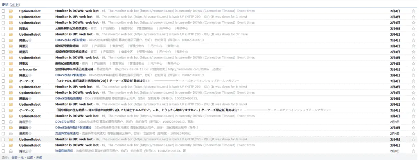Click open-envelope icon for '流量异常通知' mail
The height and width of the screenshot is (160, 419).
(x=11, y=151)
